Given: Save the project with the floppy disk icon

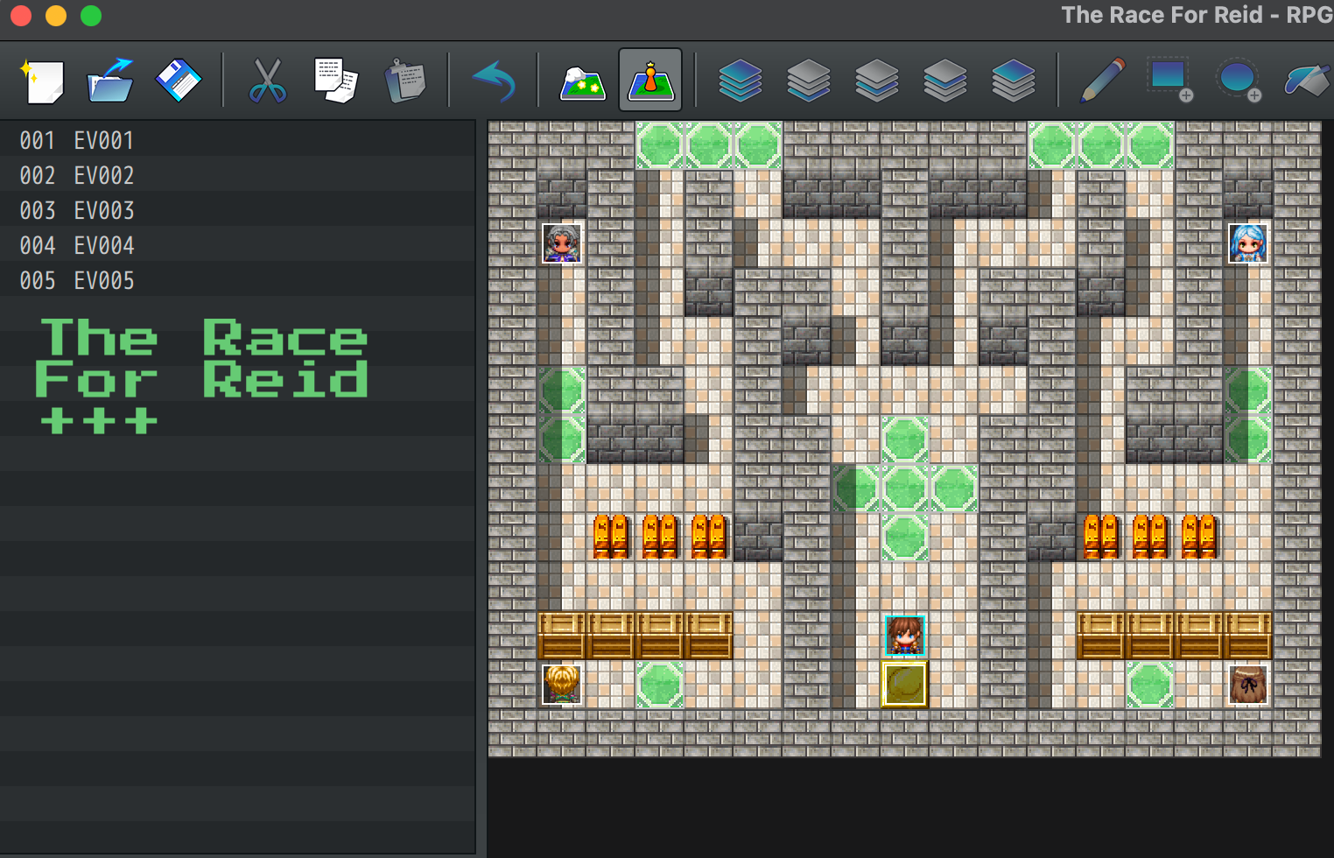Looking at the screenshot, I should click(x=179, y=81).
